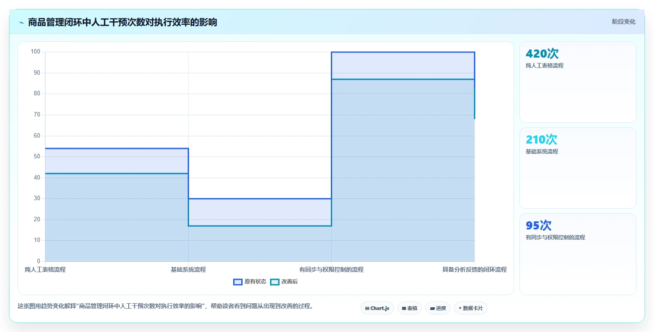654x332 pixels.
Task: Select the 210次 data card
Action: click(578, 168)
